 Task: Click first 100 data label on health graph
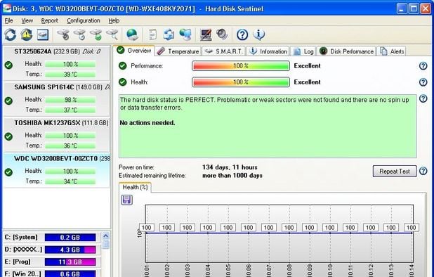(x=146, y=227)
